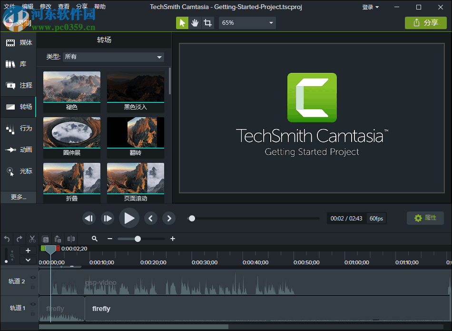Viewport: 452px width, 331px height.
Task: Click the Undo arrow icon
Action: tap(6, 239)
